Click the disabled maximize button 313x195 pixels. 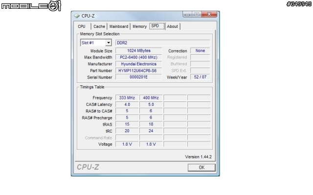(197, 14)
